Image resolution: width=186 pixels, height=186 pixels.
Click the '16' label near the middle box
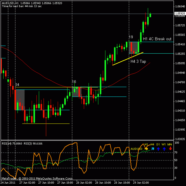point(74,82)
